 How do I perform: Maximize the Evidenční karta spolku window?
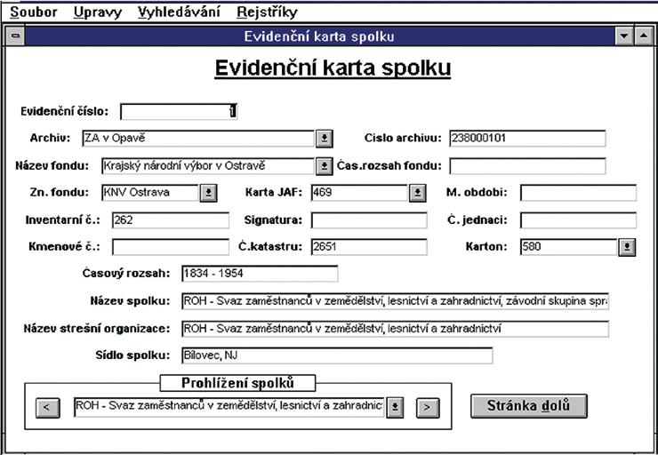644,36
